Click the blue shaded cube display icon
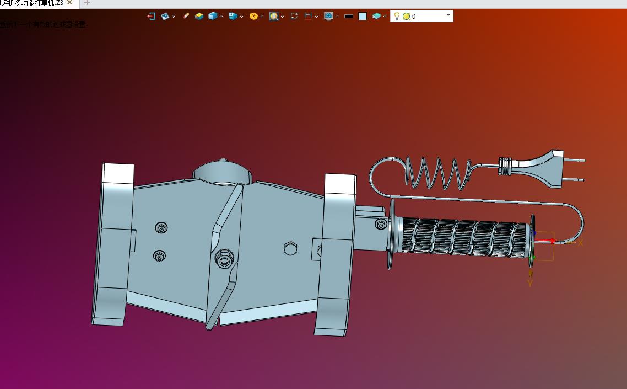 pos(213,16)
